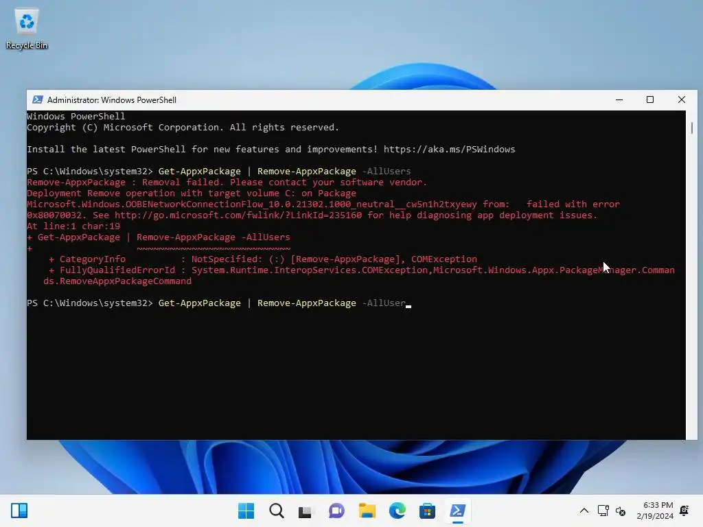Screen dimensions: 703x527
Task: Select the PowerShell taskbar button
Action: [457, 511]
